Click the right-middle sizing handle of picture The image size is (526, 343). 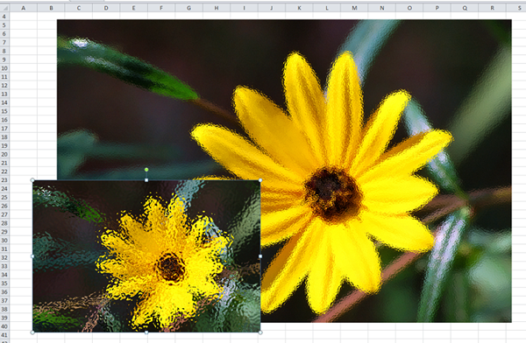(x=260, y=256)
